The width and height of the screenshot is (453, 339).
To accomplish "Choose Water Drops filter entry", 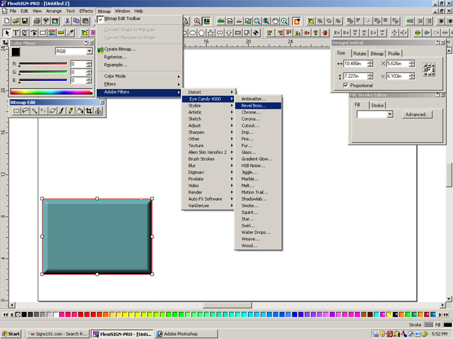I will coord(258,232).
